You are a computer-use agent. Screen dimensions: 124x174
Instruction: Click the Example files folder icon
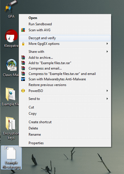click(x=11, y=94)
